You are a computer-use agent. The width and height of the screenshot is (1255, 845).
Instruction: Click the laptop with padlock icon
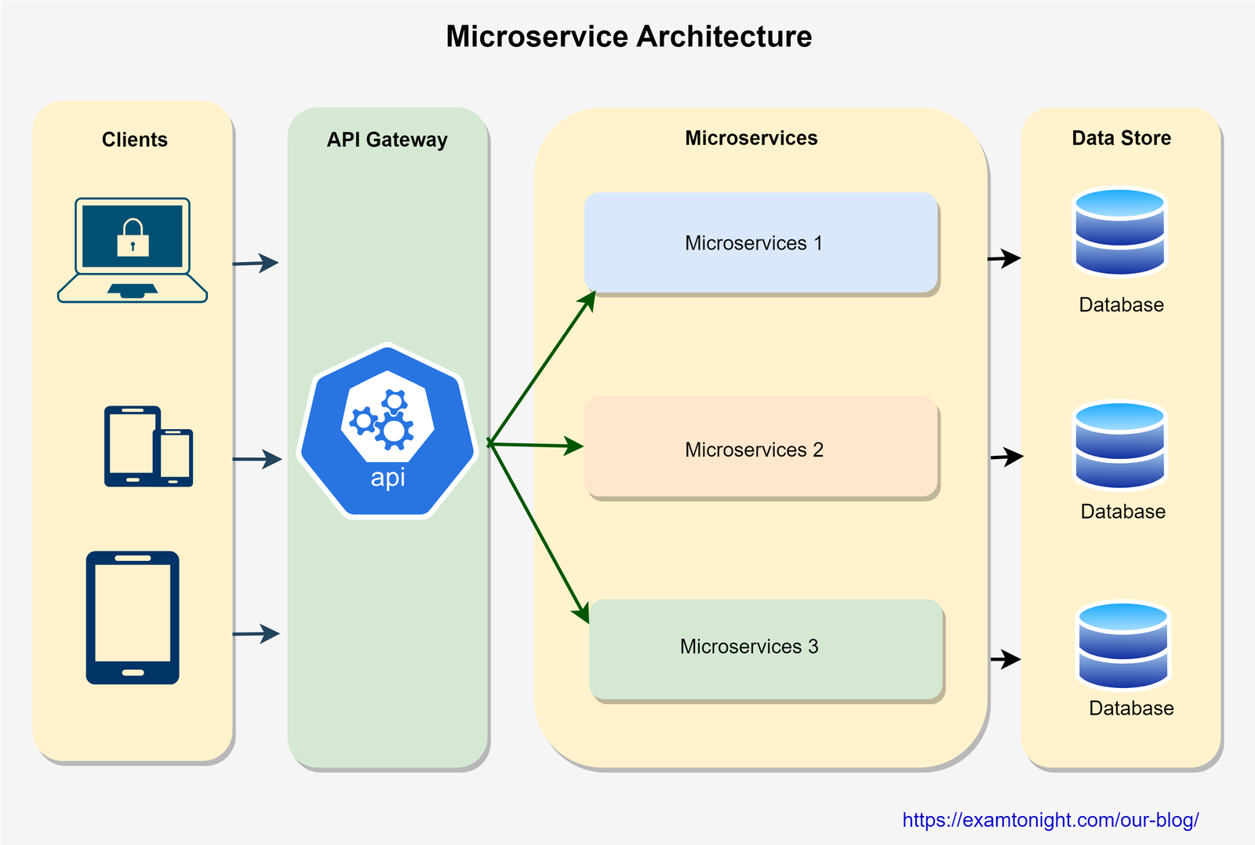click(133, 250)
